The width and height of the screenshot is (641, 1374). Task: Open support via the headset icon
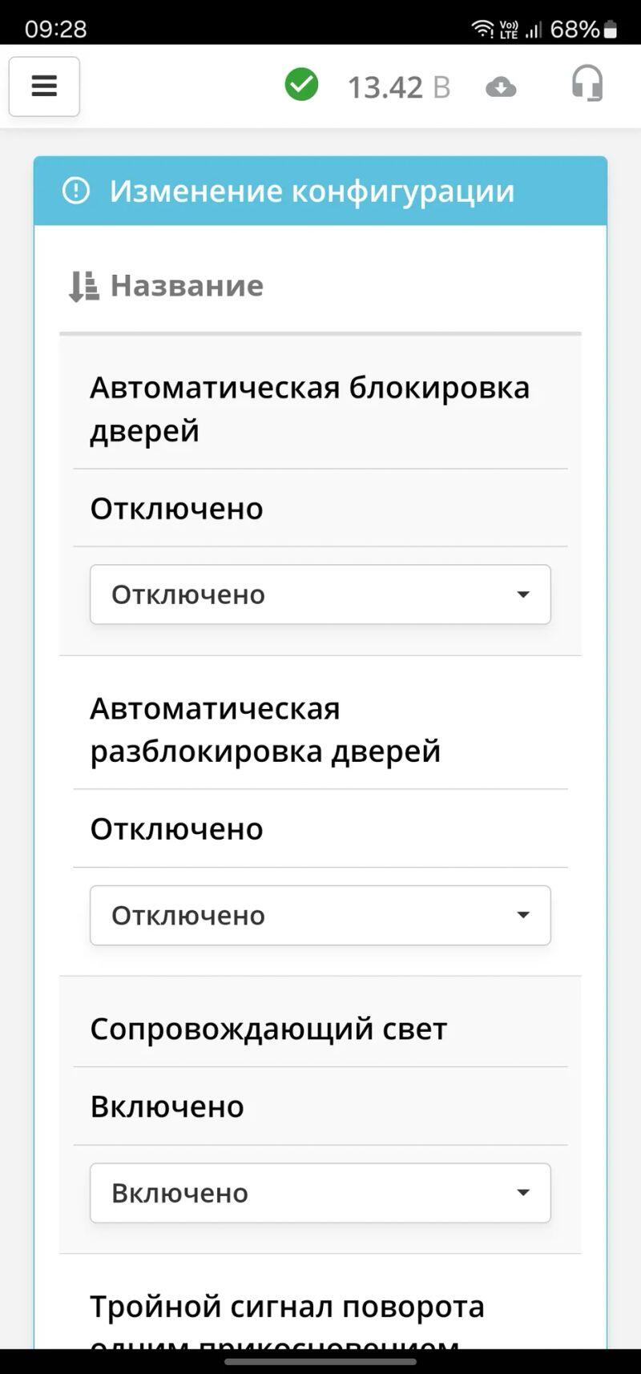click(x=587, y=84)
